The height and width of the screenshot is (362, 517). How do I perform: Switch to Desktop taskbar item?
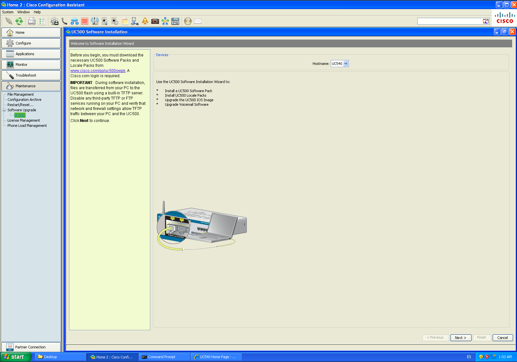click(x=60, y=357)
